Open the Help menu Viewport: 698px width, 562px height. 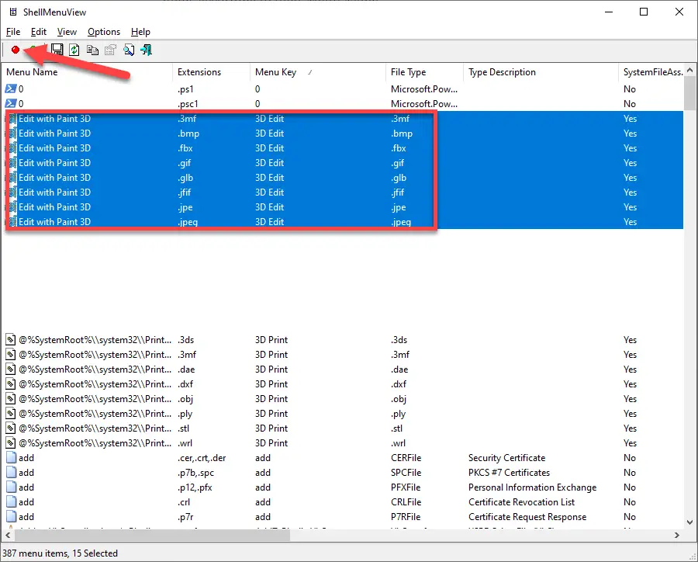click(x=140, y=32)
